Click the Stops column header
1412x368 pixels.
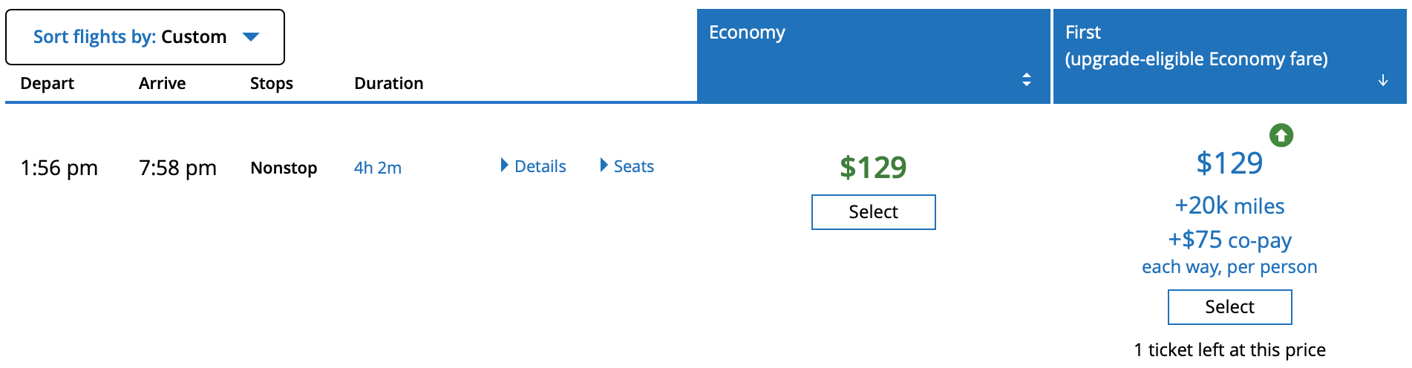coord(271,83)
